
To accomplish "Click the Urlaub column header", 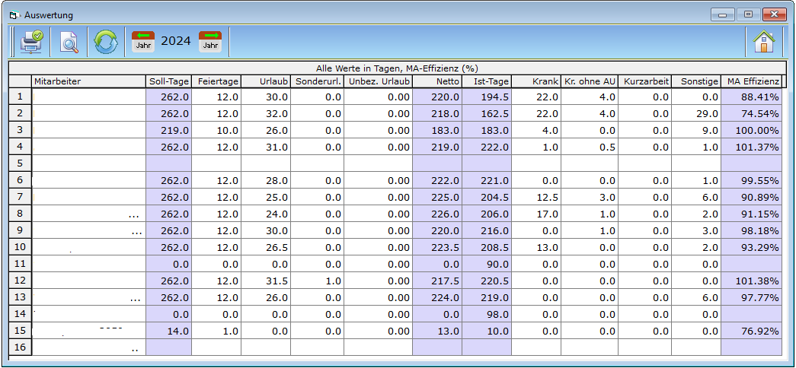I will pyautogui.click(x=266, y=81).
